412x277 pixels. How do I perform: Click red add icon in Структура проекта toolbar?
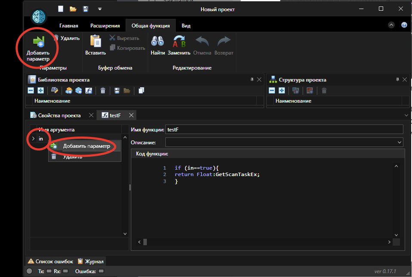point(310,91)
